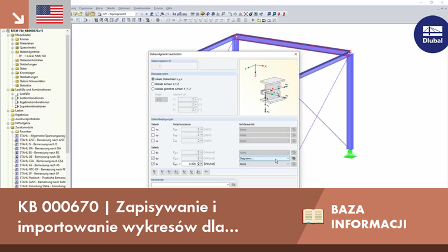Open the load case dropdown LF1 - Eigengewicht

[x=121, y=14]
